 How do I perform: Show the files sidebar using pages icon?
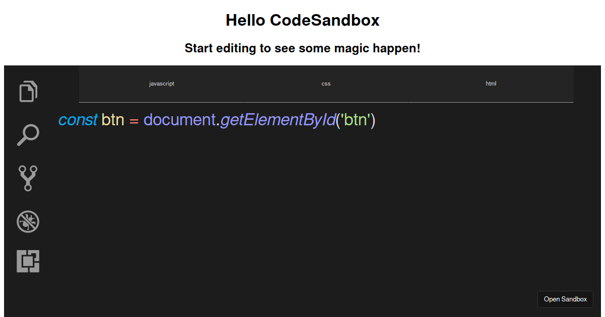(28, 91)
